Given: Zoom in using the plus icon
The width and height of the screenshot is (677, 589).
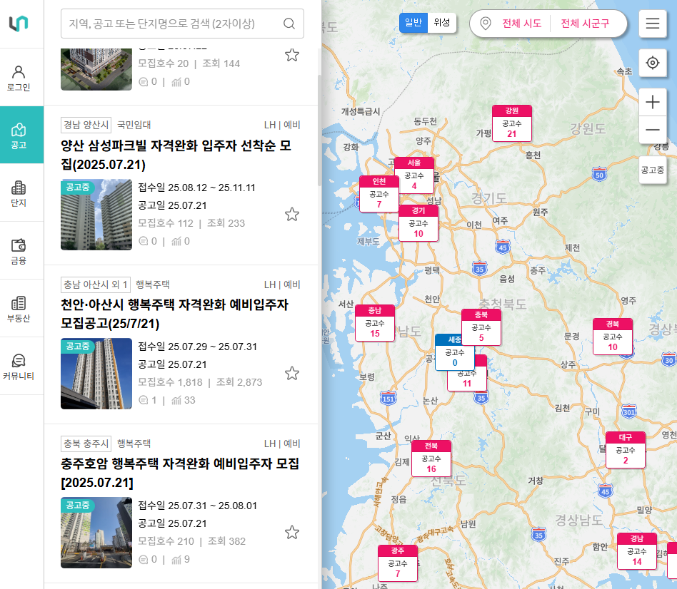Looking at the screenshot, I should (652, 102).
